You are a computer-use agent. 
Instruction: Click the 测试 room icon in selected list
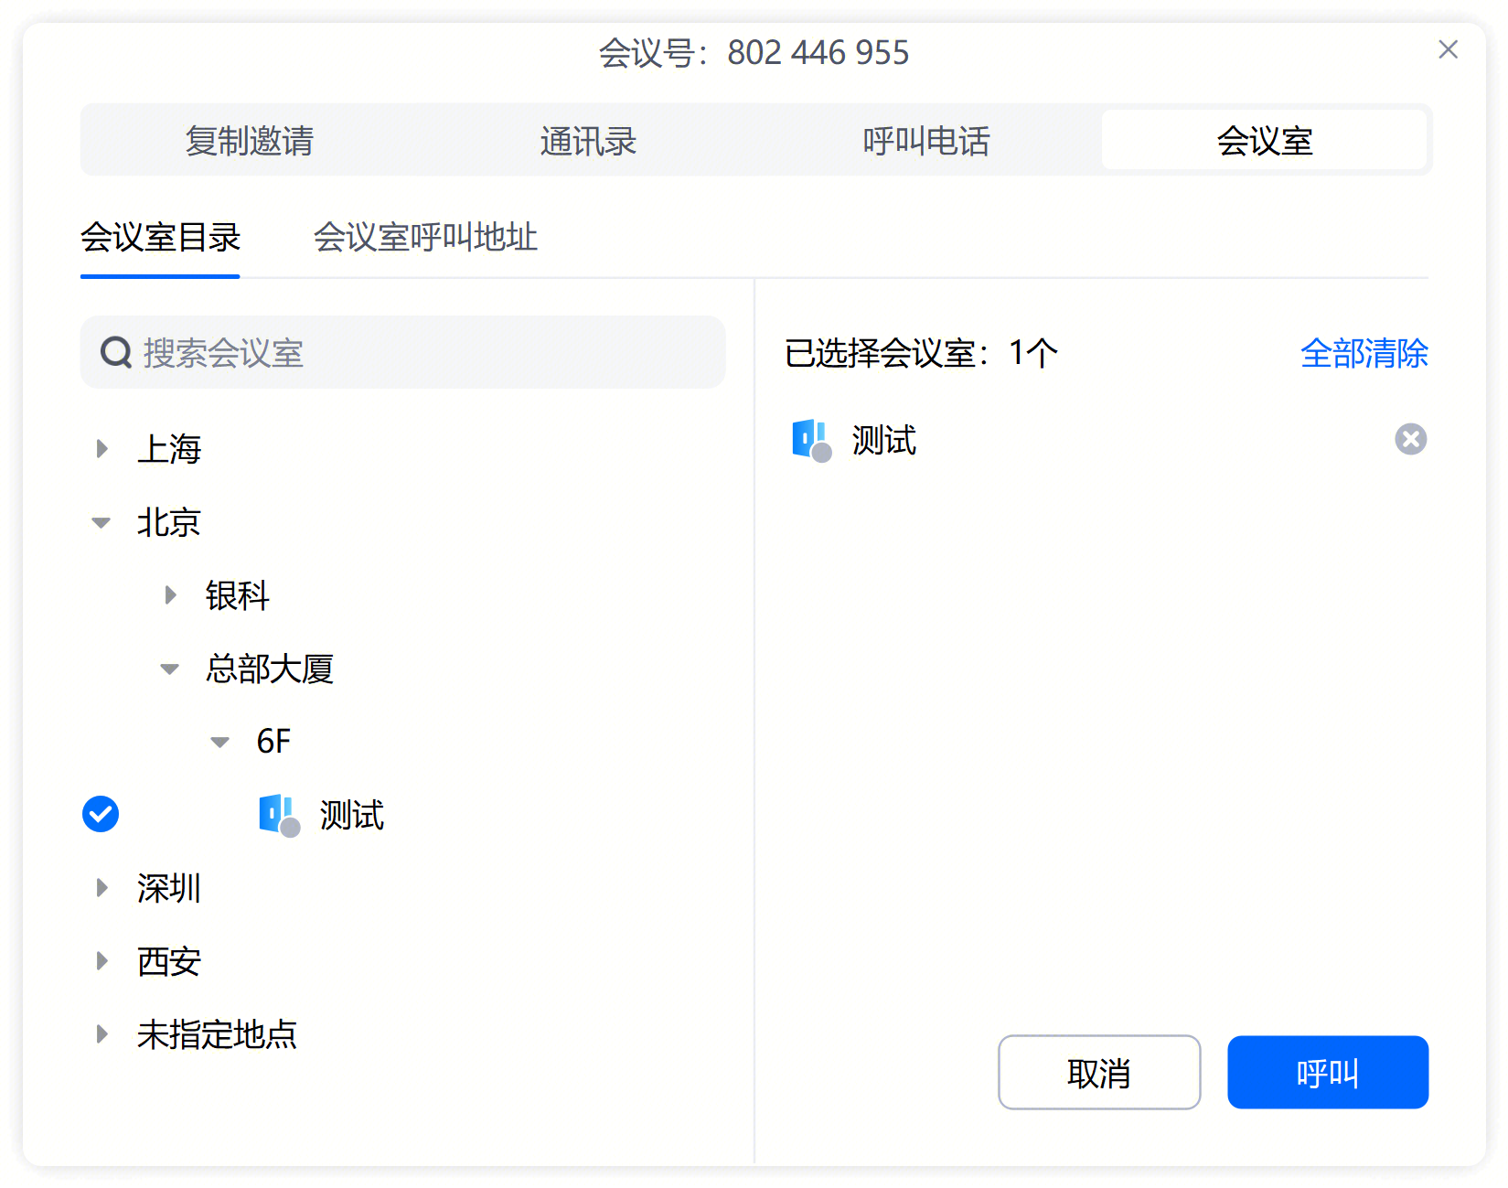click(810, 440)
